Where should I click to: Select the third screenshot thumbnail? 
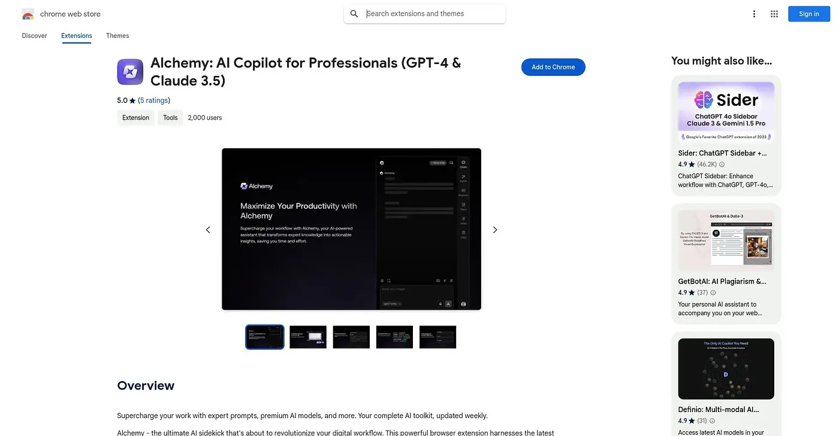click(351, 337)
